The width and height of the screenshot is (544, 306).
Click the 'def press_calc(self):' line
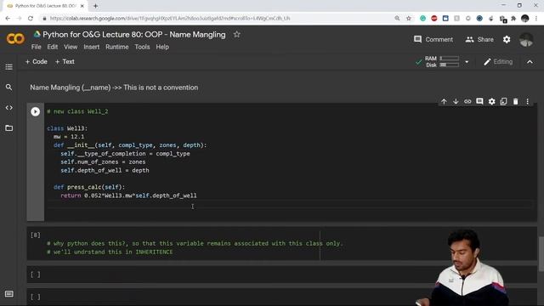tap(88, 187)
